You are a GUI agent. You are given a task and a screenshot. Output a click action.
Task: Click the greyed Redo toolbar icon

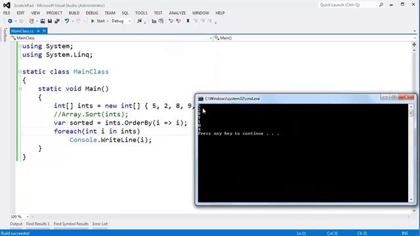[79, 21]
